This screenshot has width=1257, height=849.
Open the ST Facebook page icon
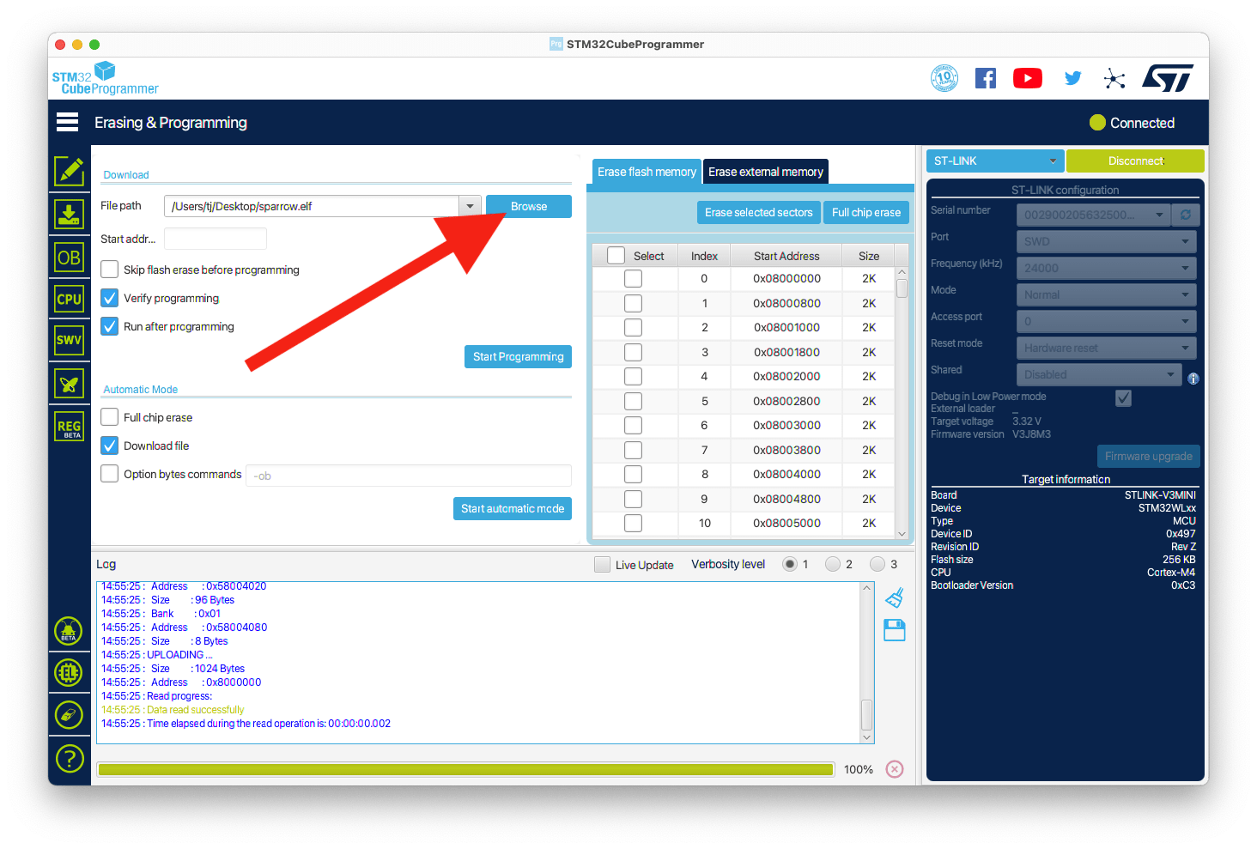click(x=986, y=79)
